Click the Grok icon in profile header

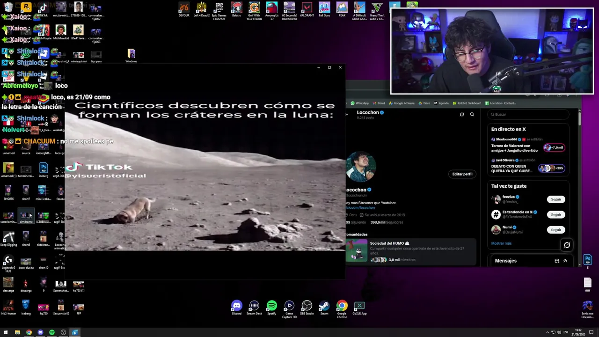coord(462,114)
